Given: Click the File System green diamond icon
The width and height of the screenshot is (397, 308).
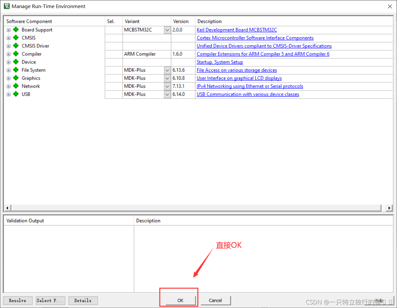Looking at the screenshot, I should (x=16, y=70).
